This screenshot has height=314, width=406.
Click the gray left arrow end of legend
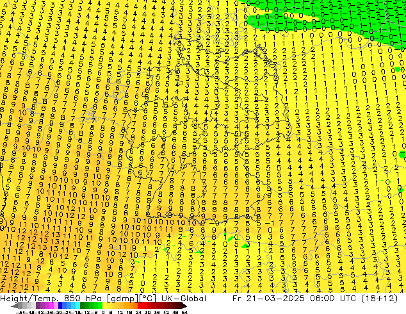(x=15, y=306)
